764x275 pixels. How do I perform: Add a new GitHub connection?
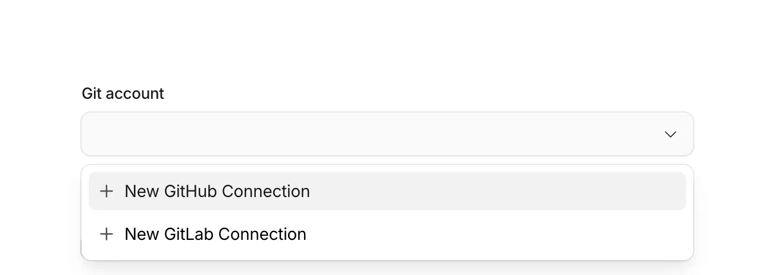(x=217, y=191)
